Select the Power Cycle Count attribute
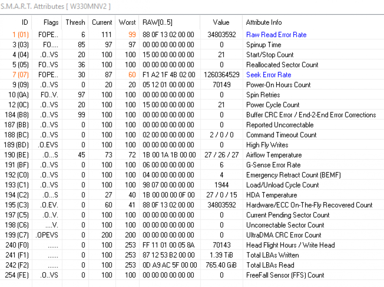Screen dimensions: 384x287 click(192, 105)
